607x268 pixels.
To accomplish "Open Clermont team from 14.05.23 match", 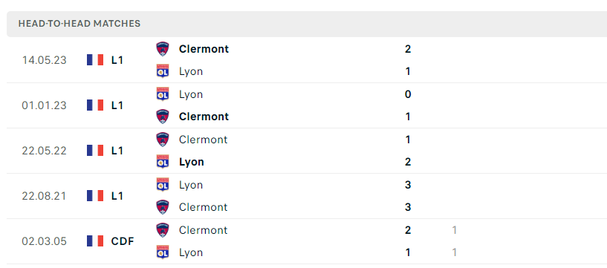I will pos(204,49).
